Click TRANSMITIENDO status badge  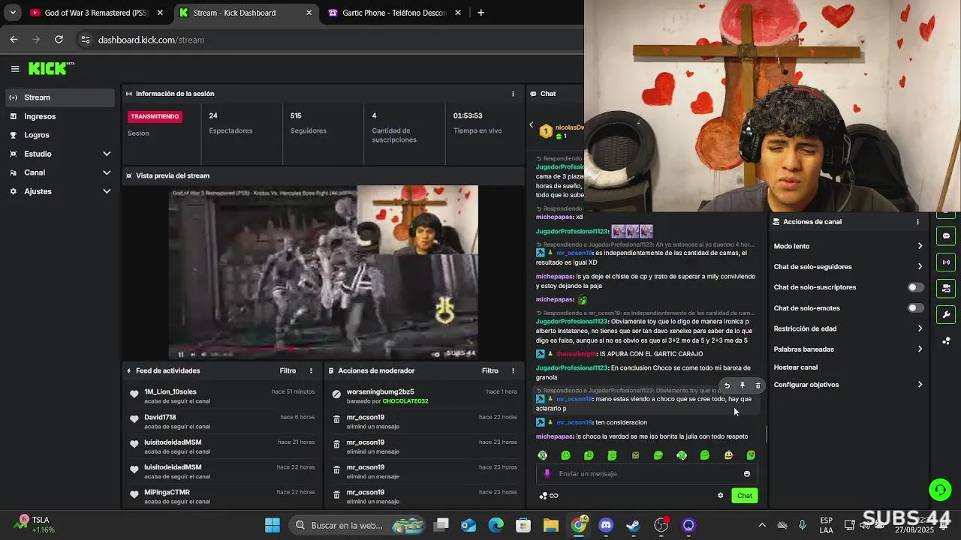(x=155, y=116)
